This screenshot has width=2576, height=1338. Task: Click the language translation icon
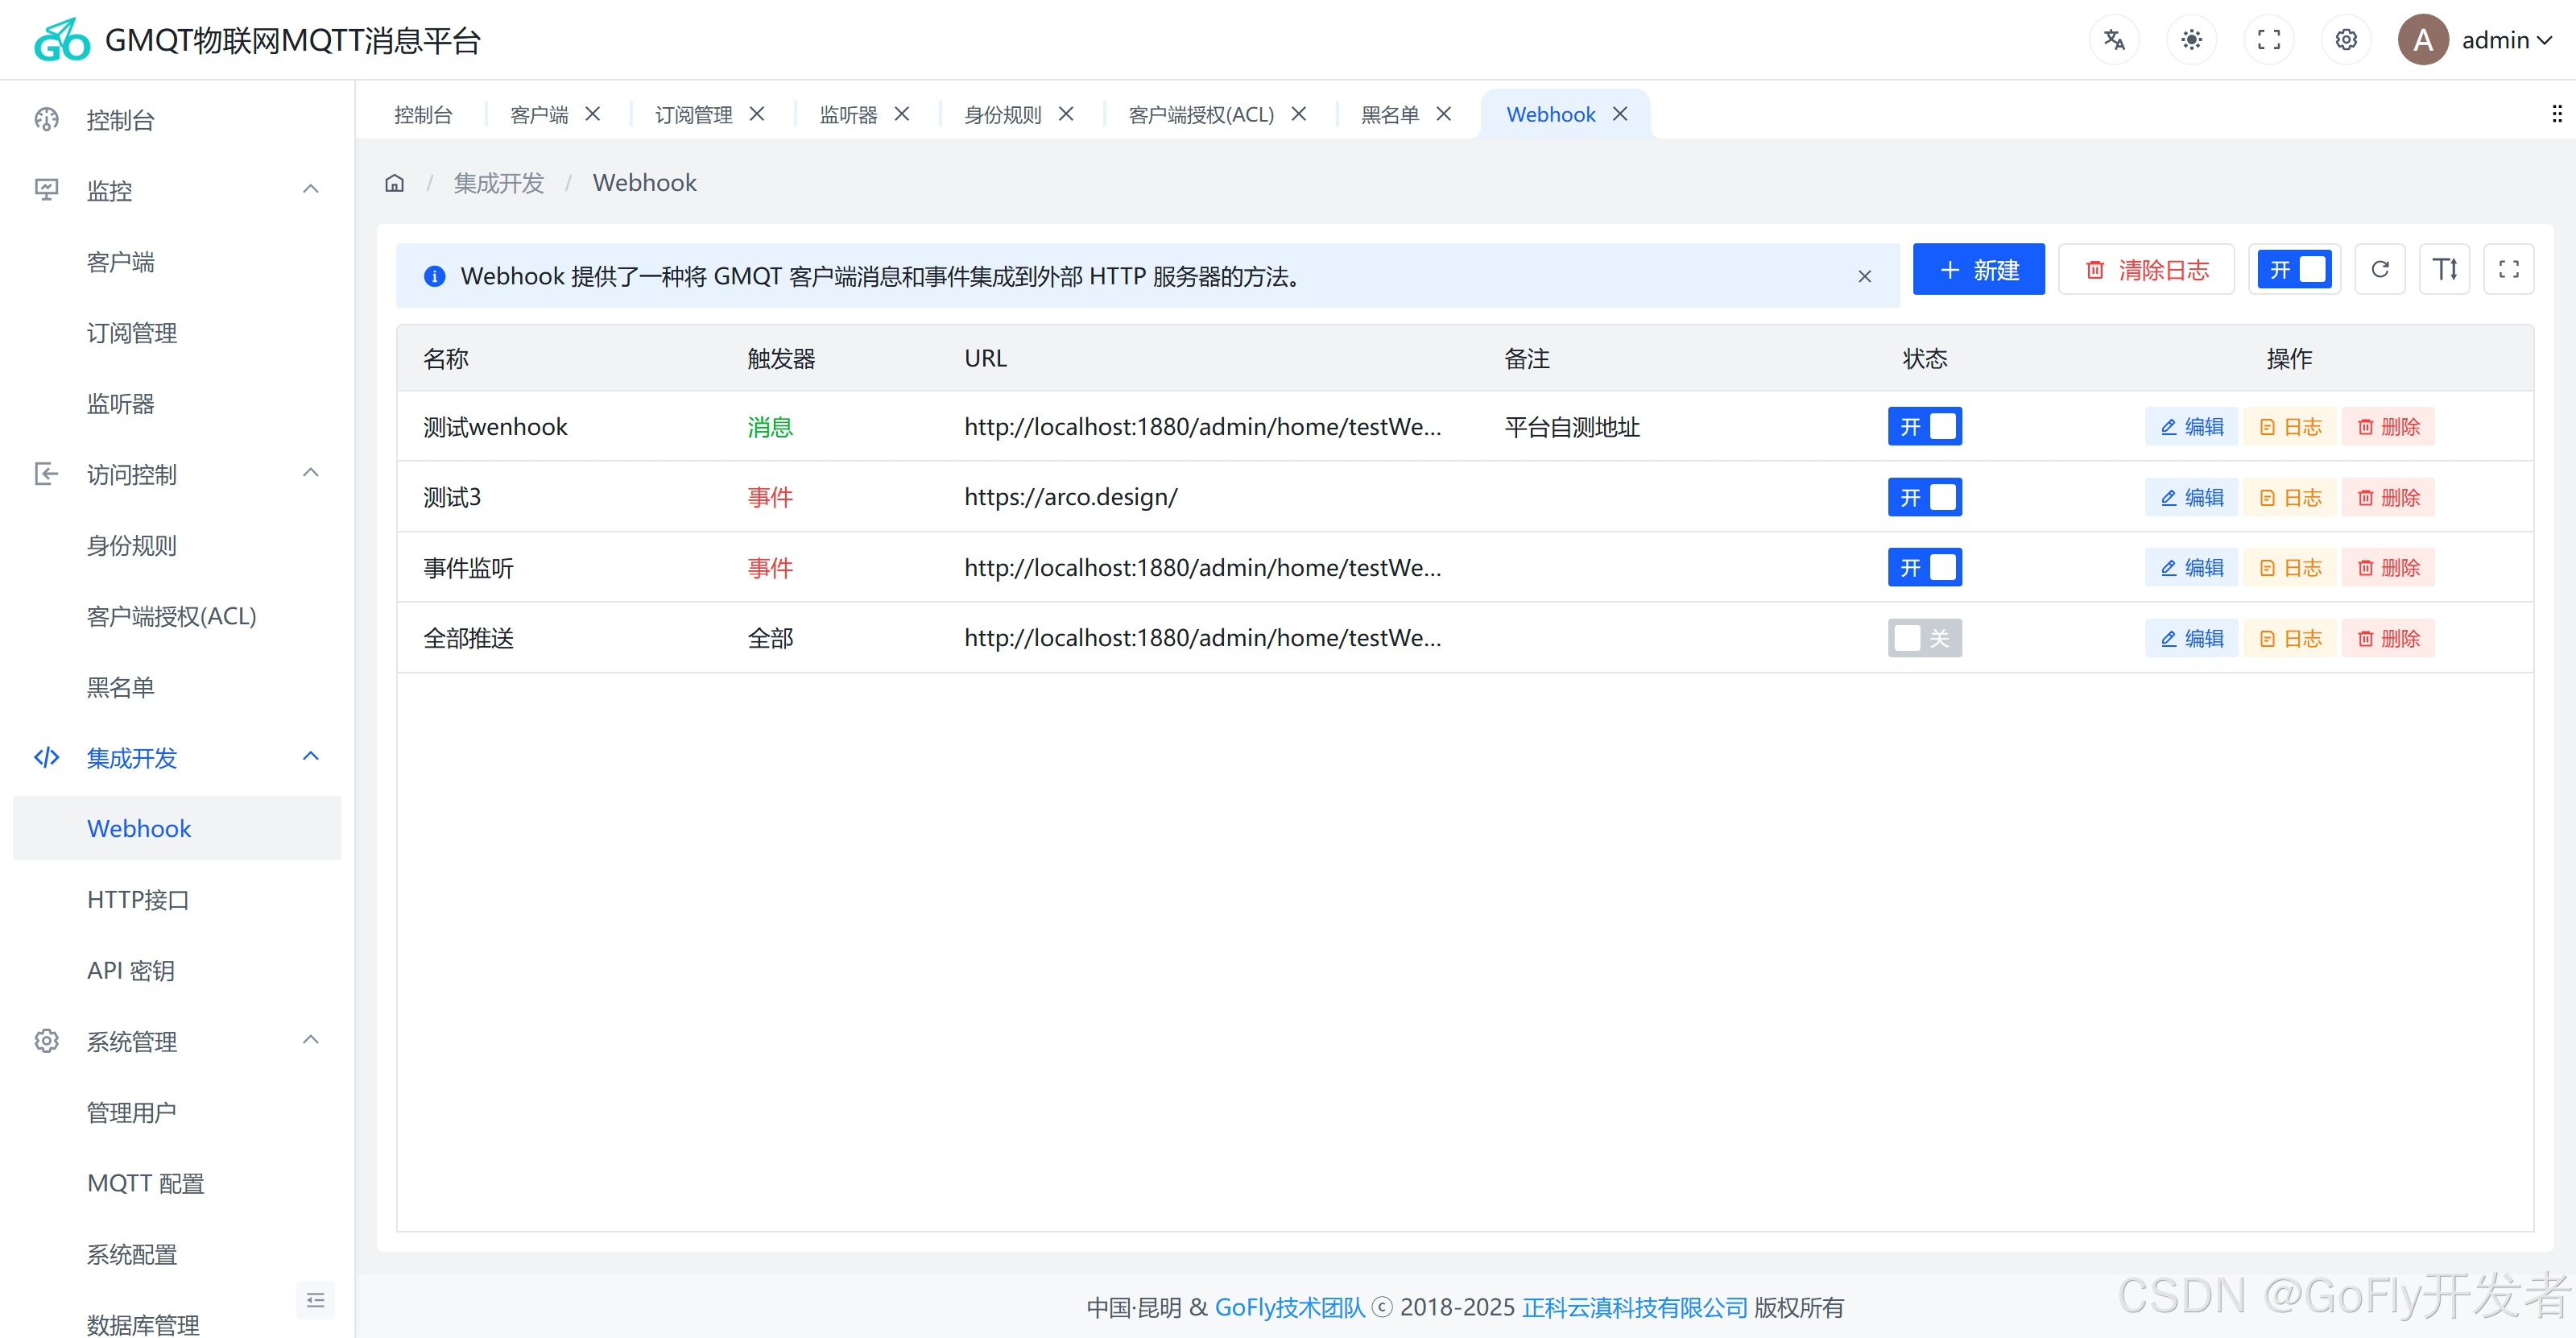tap(2113, 40)
